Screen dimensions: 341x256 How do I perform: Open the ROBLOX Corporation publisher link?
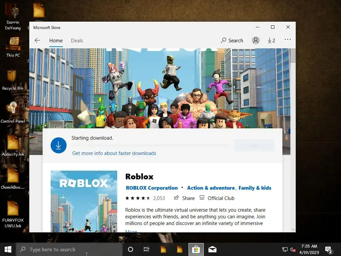click(152, 188)
